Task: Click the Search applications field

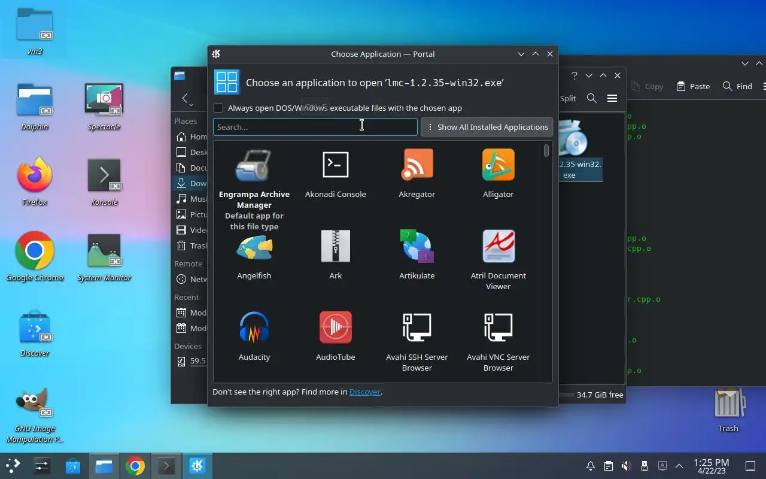Action: tap(315, 127)
